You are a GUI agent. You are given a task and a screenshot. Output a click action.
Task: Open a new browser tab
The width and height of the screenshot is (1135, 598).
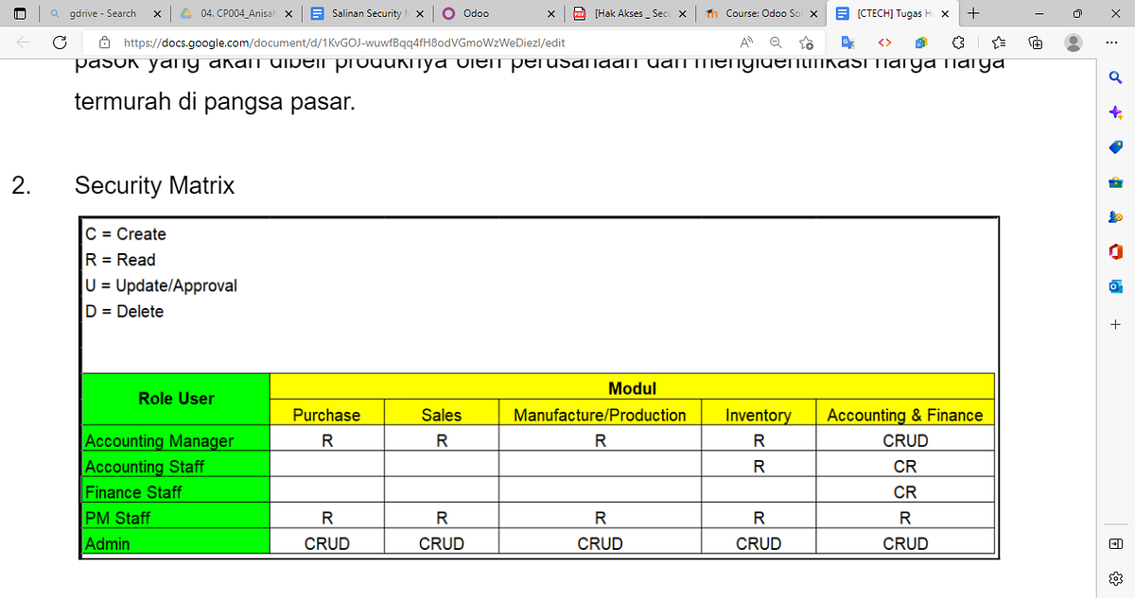click(x=974, y=15)
